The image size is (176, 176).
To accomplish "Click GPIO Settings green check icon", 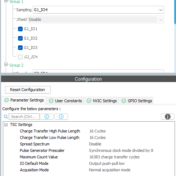I will [124, 101].
